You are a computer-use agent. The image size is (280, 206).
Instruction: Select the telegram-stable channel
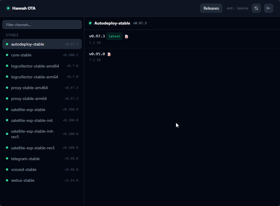coord(42,159)
